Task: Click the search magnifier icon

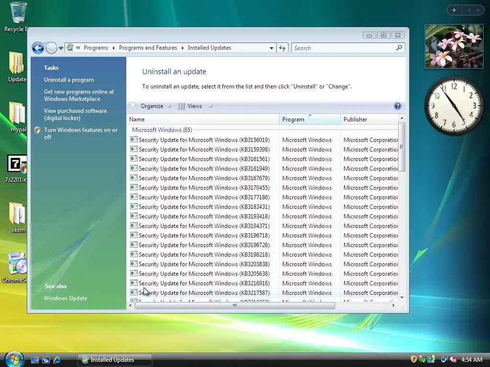Action: pyautogui.click(x=399, y=48)
